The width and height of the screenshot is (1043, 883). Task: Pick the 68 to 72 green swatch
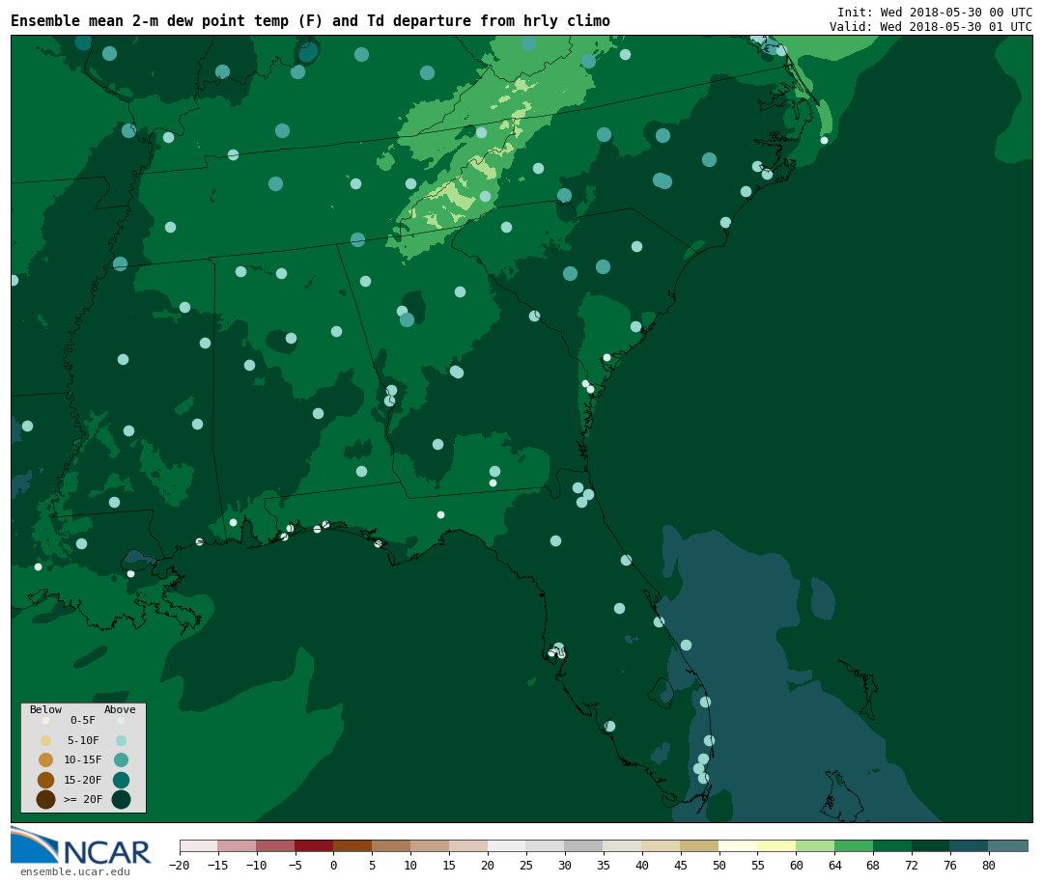(893, 845)
